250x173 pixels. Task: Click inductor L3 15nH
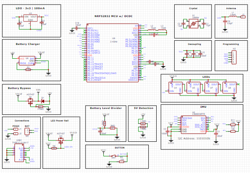pos(162,30)
